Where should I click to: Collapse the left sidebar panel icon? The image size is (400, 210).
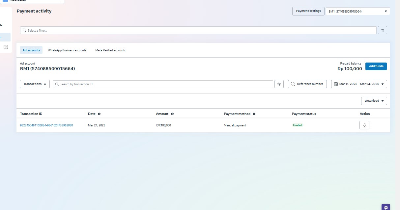[6, 47]
